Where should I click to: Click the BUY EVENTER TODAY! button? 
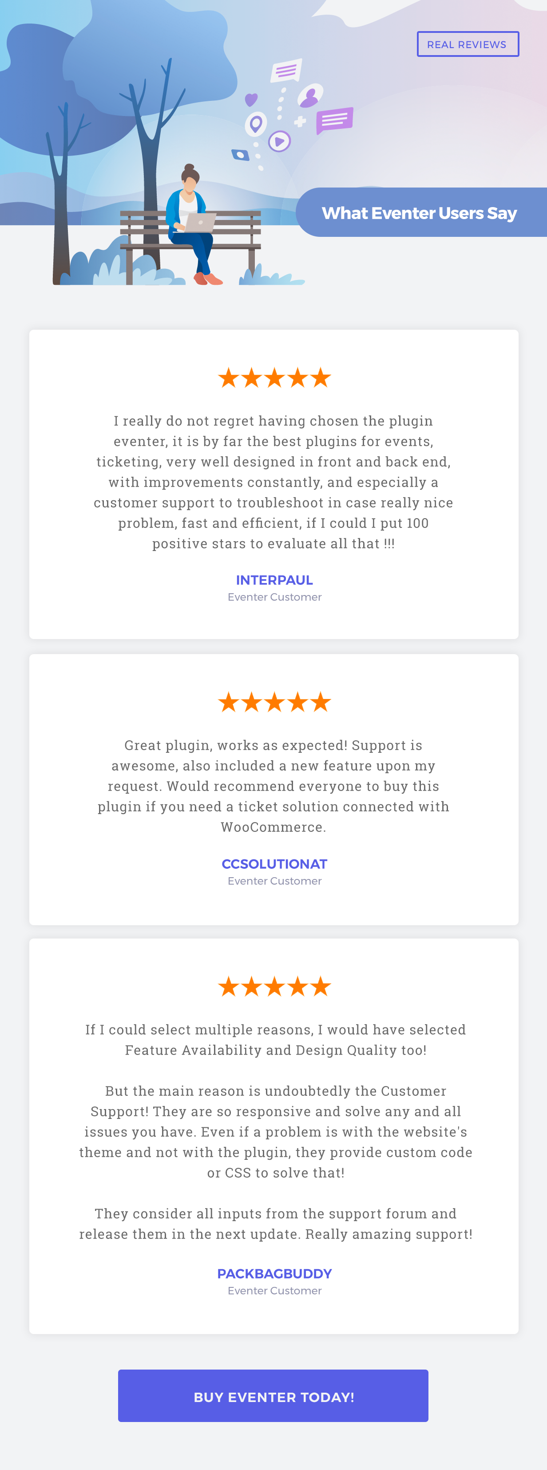click(273, 1396)
